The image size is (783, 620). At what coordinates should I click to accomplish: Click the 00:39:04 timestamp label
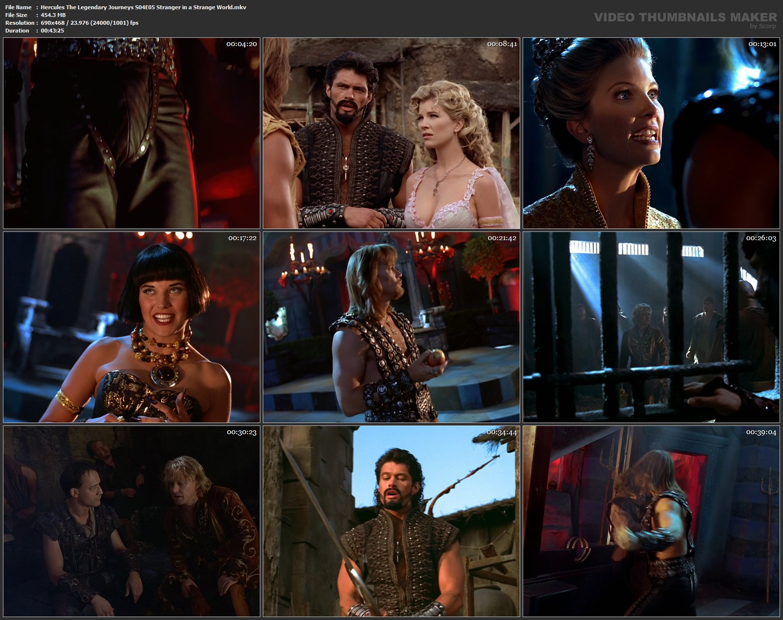pyautogui.click(x=762, y=432)
